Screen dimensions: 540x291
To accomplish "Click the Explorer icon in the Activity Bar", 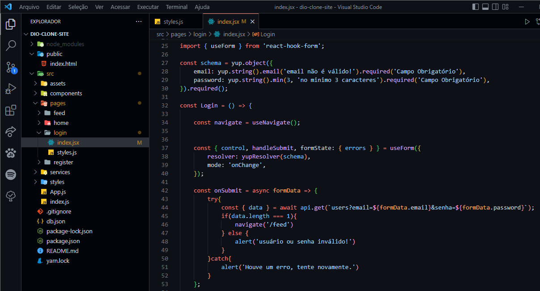I will 10,24.
